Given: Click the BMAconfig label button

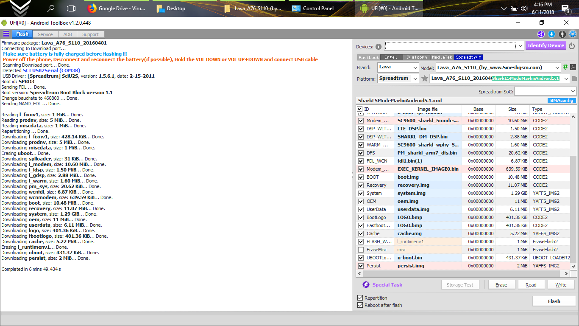Looking at the screenshot, I should [x=562, y=101].
